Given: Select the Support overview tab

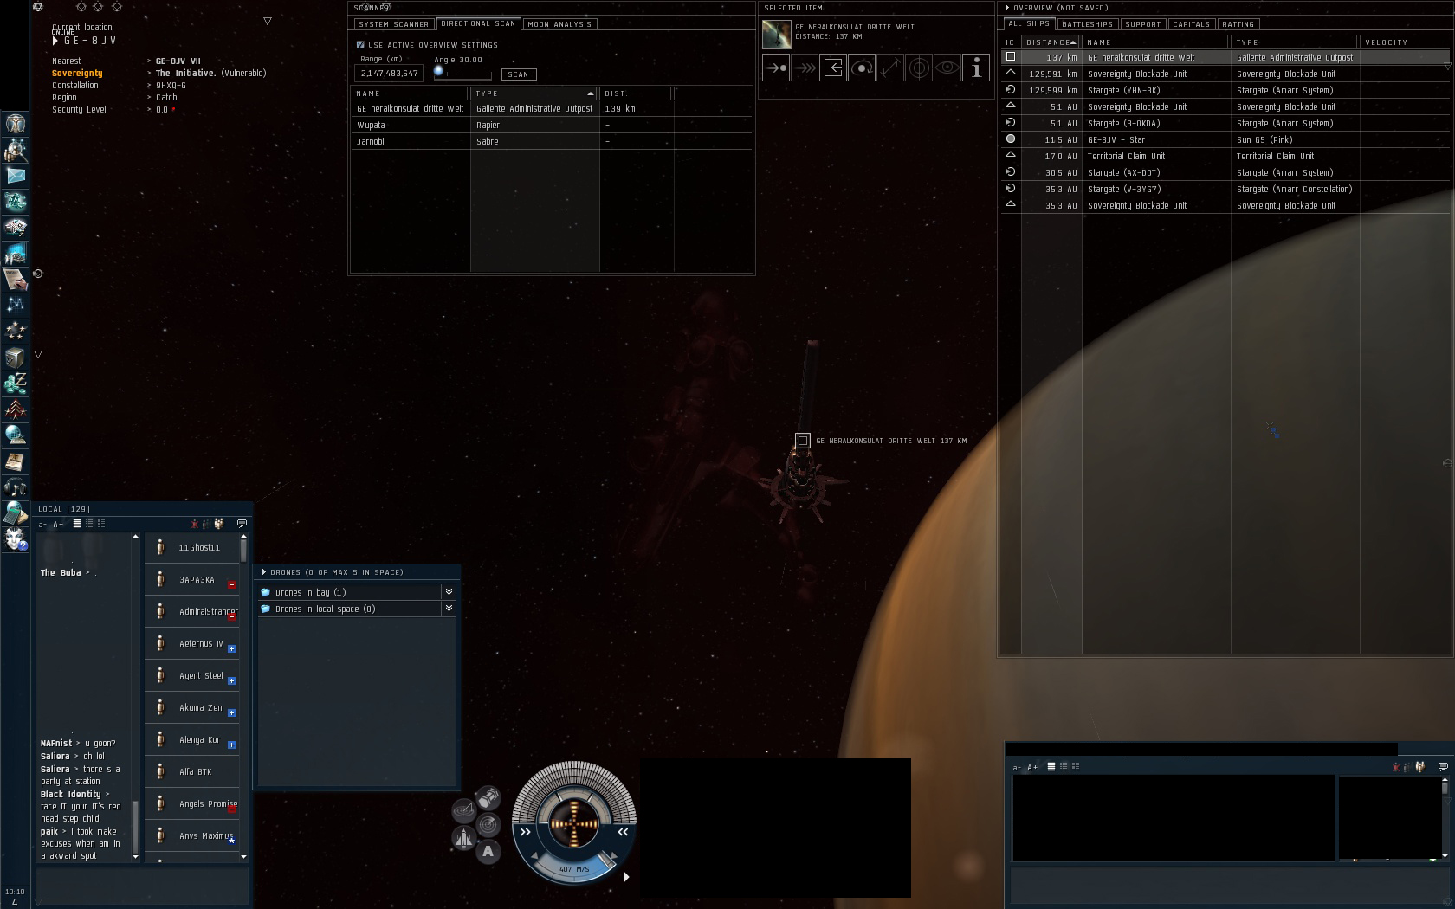Looking at the screenshot, I should pyautogui.click(x=1143, y=24).
